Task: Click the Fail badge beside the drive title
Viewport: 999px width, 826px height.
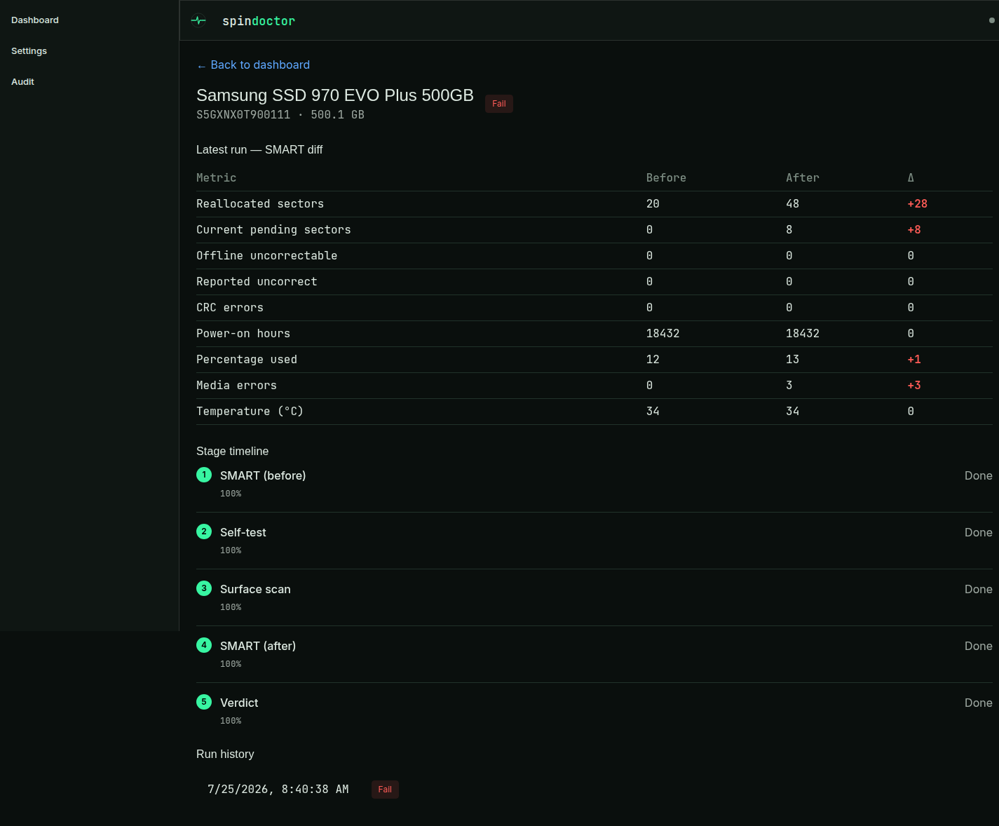Action: pyautogui.click(x=499, y=104)
